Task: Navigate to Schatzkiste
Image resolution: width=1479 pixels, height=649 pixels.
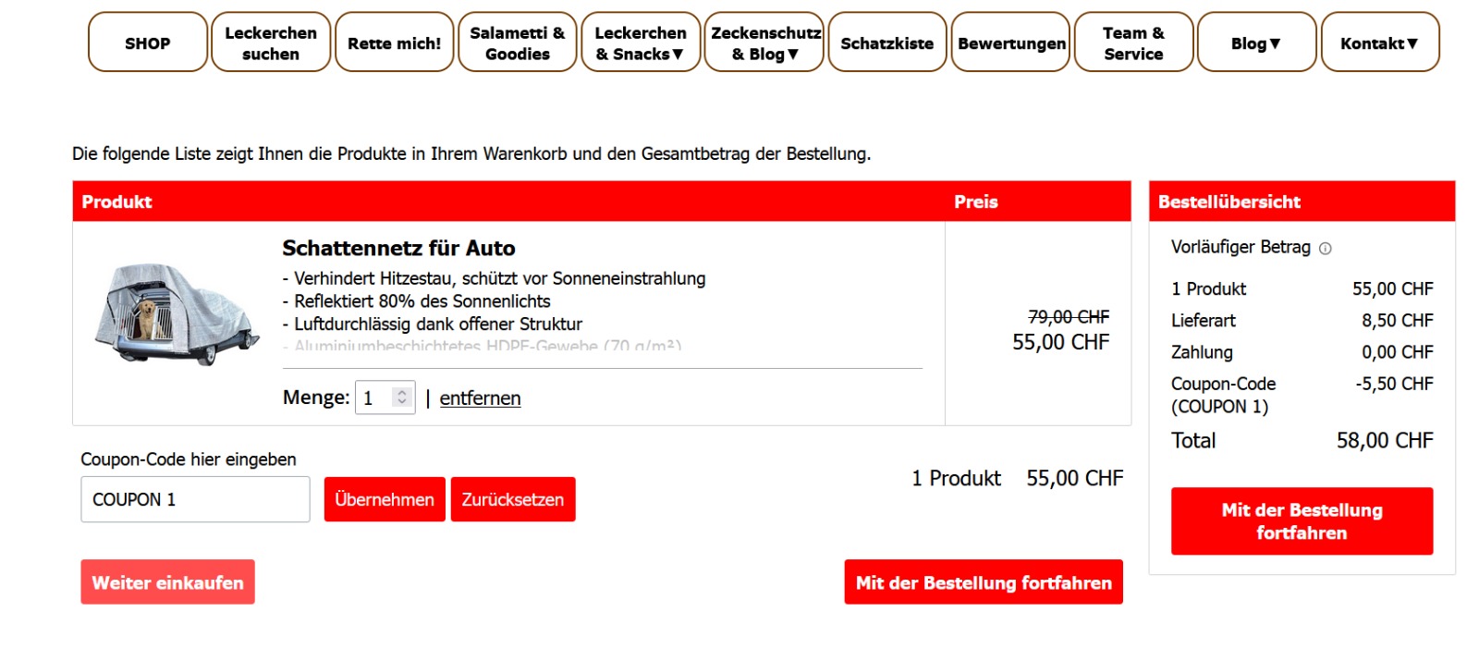Action: [886, 43]
